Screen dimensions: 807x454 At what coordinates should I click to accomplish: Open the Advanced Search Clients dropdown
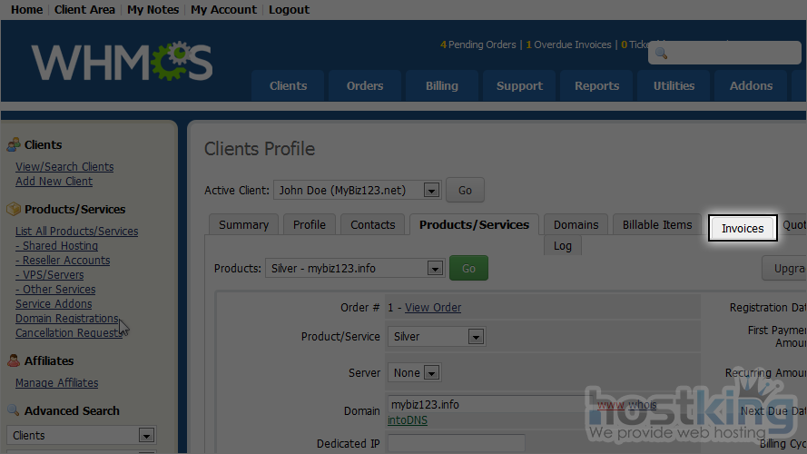(x=146, y=436)
